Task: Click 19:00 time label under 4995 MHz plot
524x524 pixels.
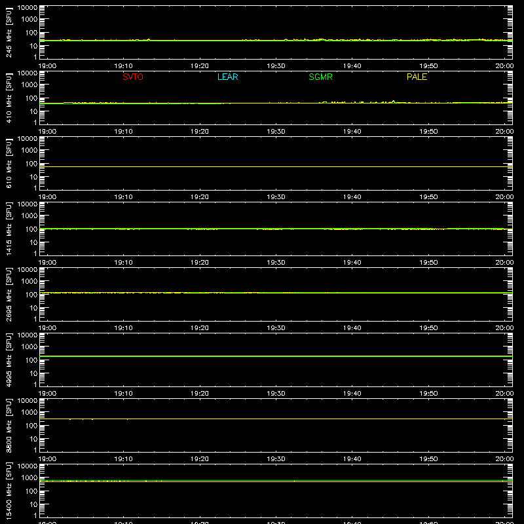Action: click(x=47, y=394)
